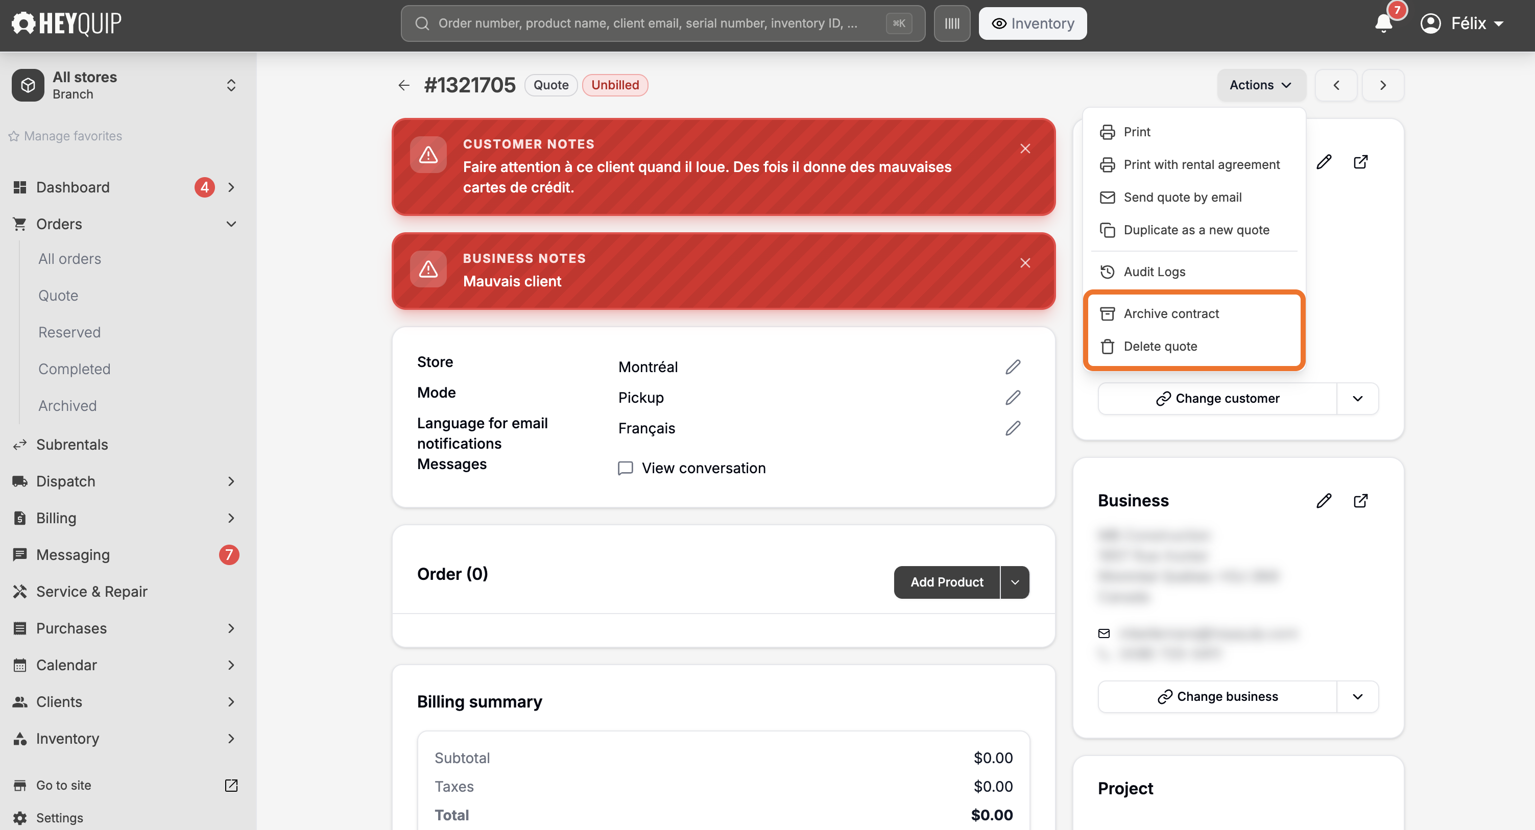Open Change customer dropdown arrow
1535x830 pixels.
(x=1357, y=399)
